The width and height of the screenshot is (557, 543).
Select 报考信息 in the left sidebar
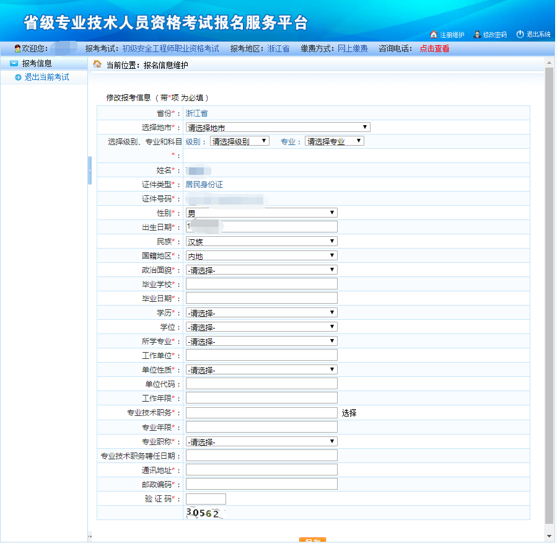coord(36,63)
